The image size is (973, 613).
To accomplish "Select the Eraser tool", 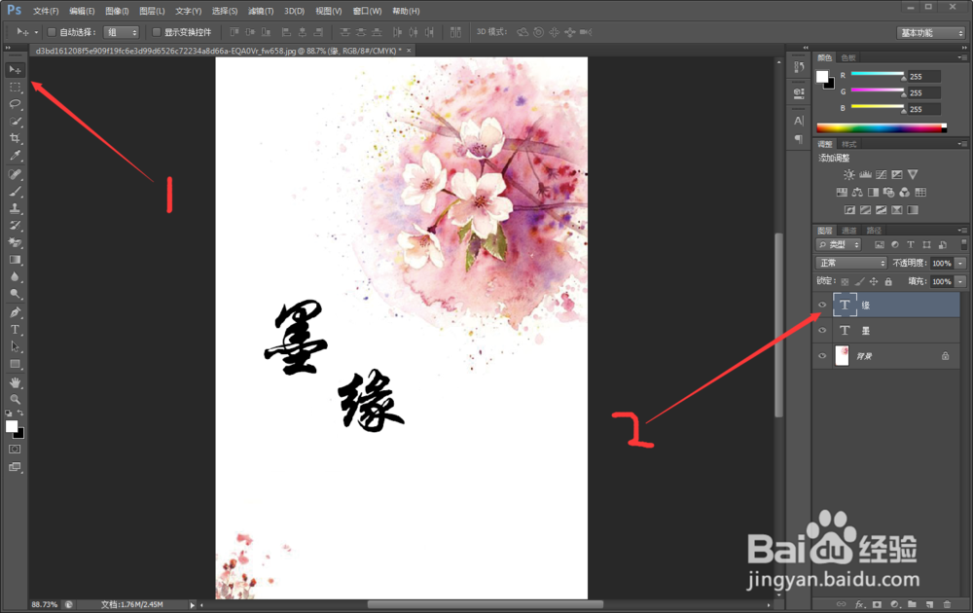I will click(x=15, y=242).
